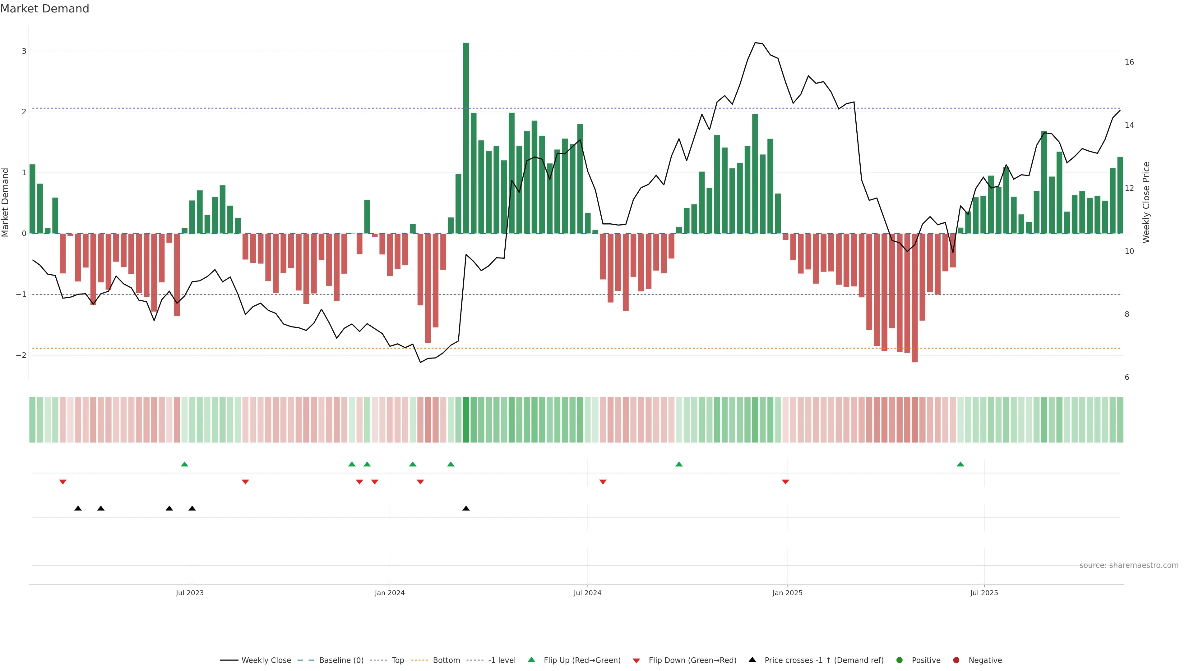
Task: Click the Jan 2024 x-axis label
Action: pos(390,593)
